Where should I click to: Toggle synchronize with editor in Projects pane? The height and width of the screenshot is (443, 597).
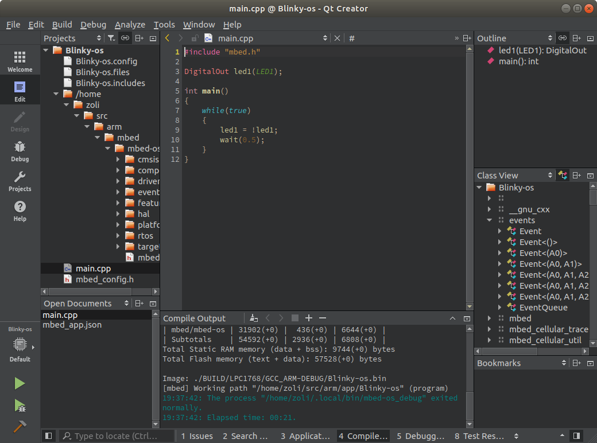coord(125,38)
